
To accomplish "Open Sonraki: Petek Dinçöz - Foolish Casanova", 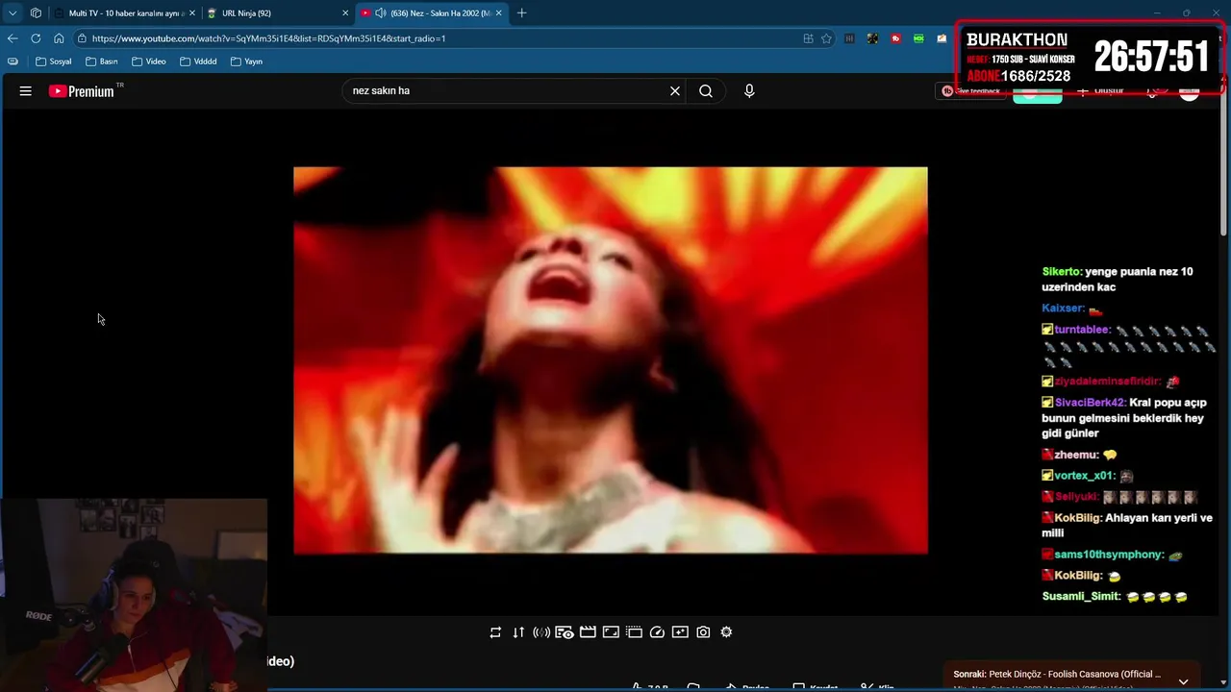I will click(1058, 674).
